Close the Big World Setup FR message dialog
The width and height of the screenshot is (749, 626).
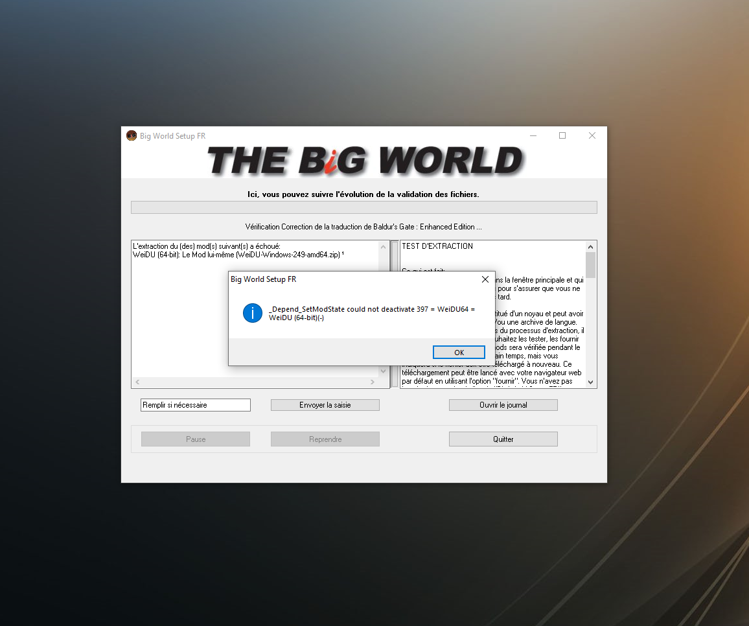485,279
